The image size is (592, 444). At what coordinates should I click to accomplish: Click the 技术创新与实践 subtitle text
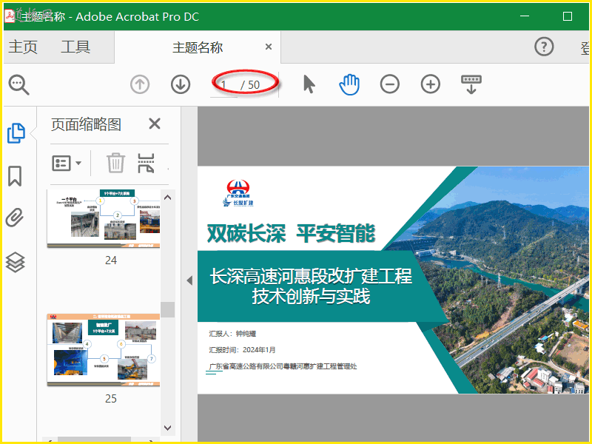[x=311, y=297]
